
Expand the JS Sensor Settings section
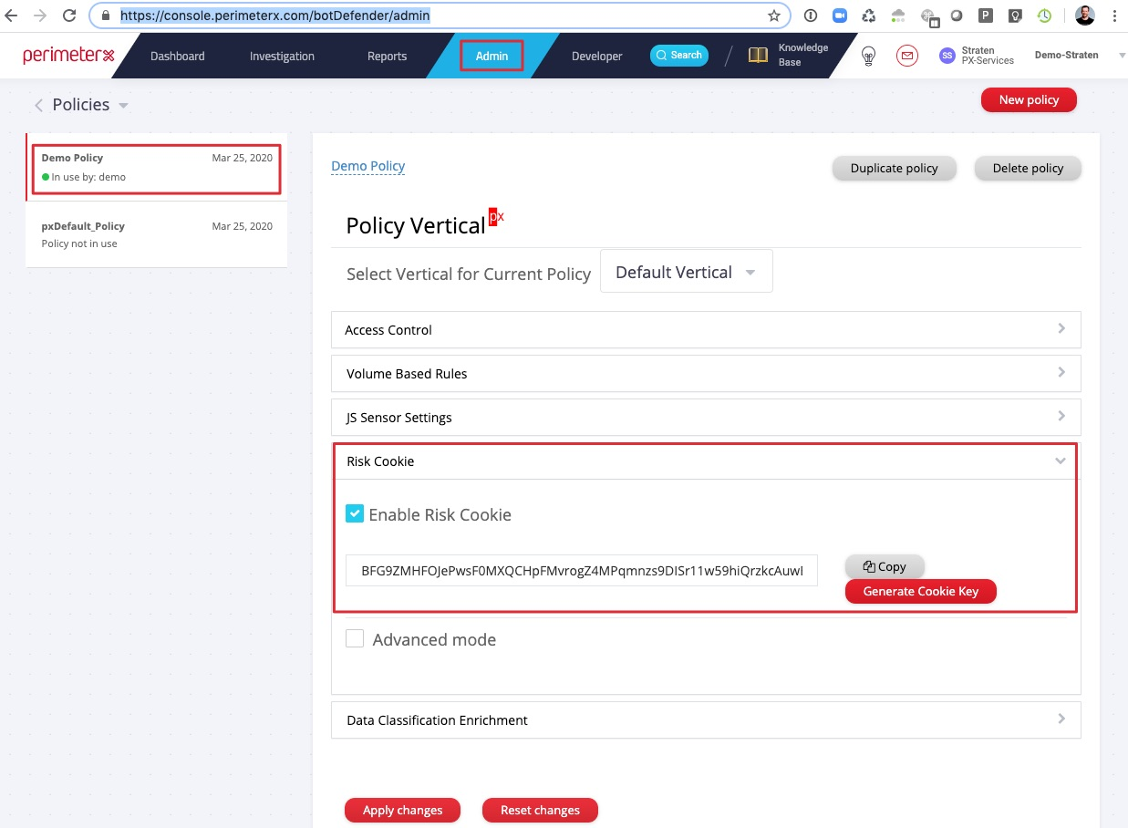(x=706, y=418)
